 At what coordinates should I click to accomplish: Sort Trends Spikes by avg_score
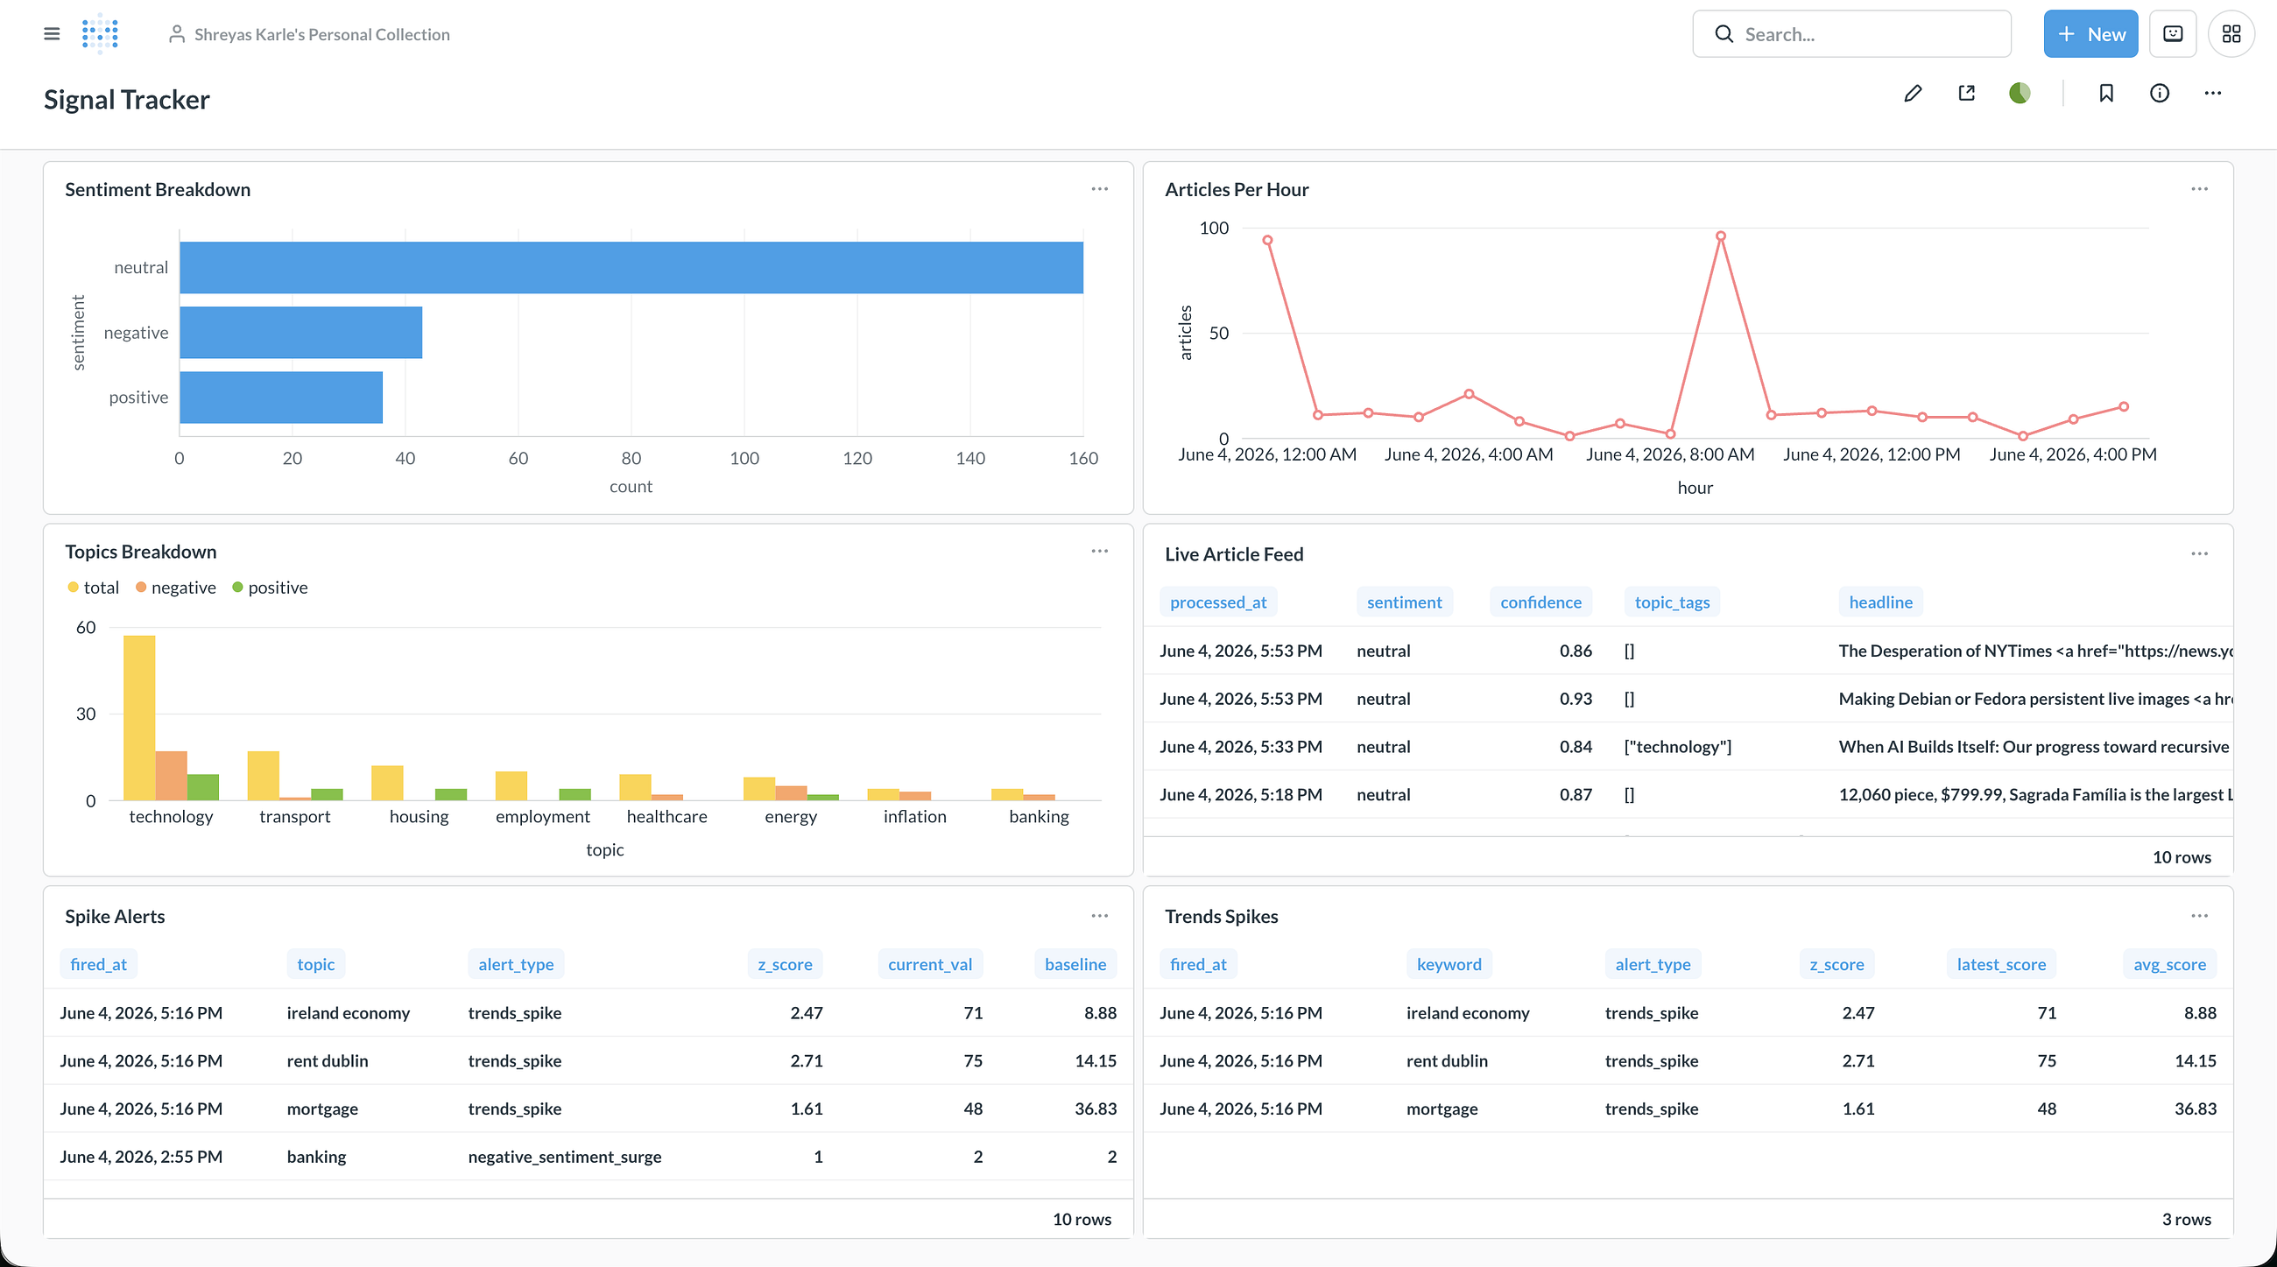tap(2169, 965)
